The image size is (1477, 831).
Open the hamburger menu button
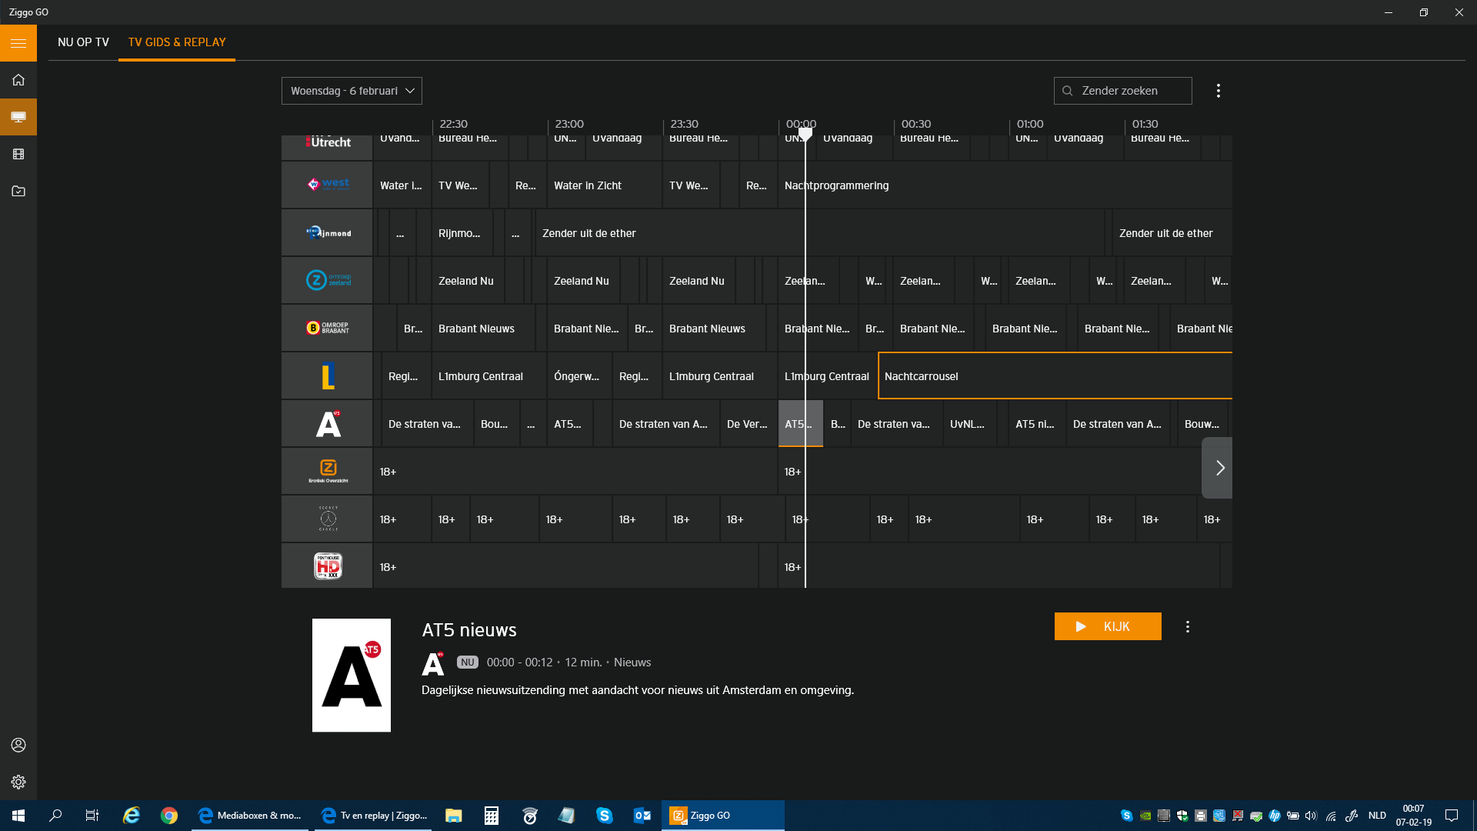click(18, 43)
